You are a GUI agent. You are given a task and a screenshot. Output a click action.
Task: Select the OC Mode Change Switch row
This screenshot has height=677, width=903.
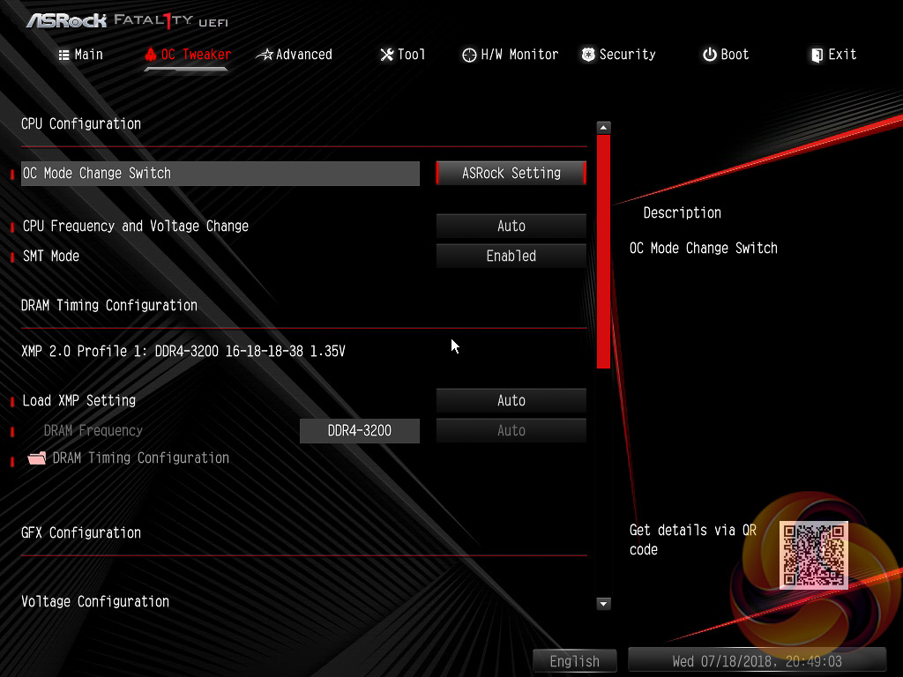(x=220, y=174)
